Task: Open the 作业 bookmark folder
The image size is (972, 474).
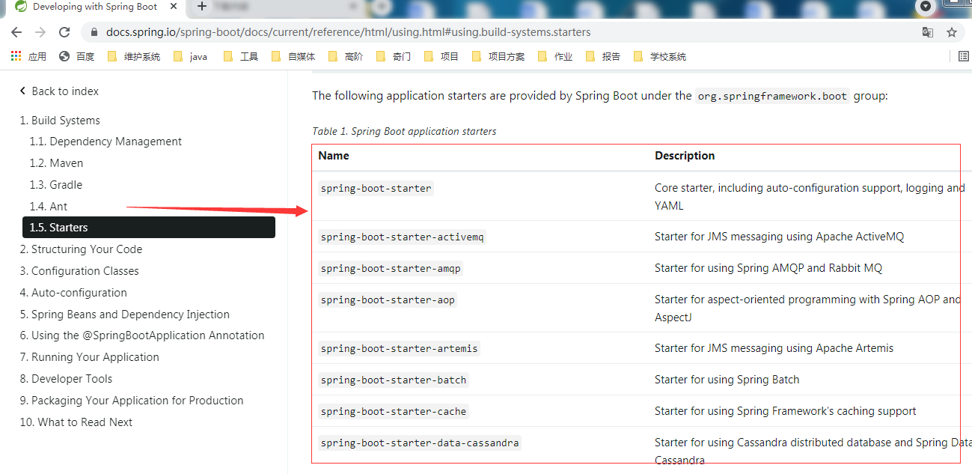Action: (555, 56)
